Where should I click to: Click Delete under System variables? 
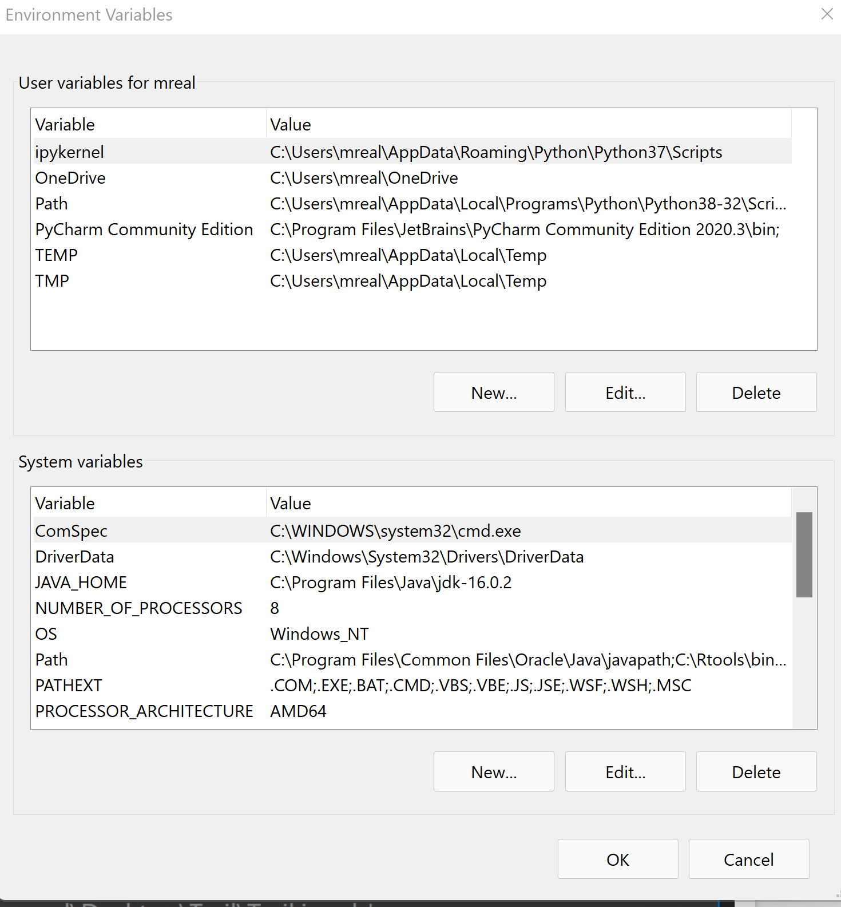point(756,772)
